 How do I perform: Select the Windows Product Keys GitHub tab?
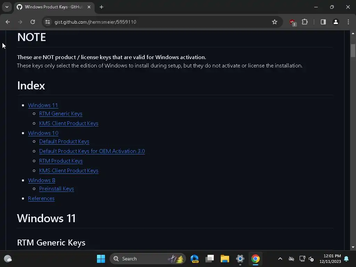click(x=54, y=7)
